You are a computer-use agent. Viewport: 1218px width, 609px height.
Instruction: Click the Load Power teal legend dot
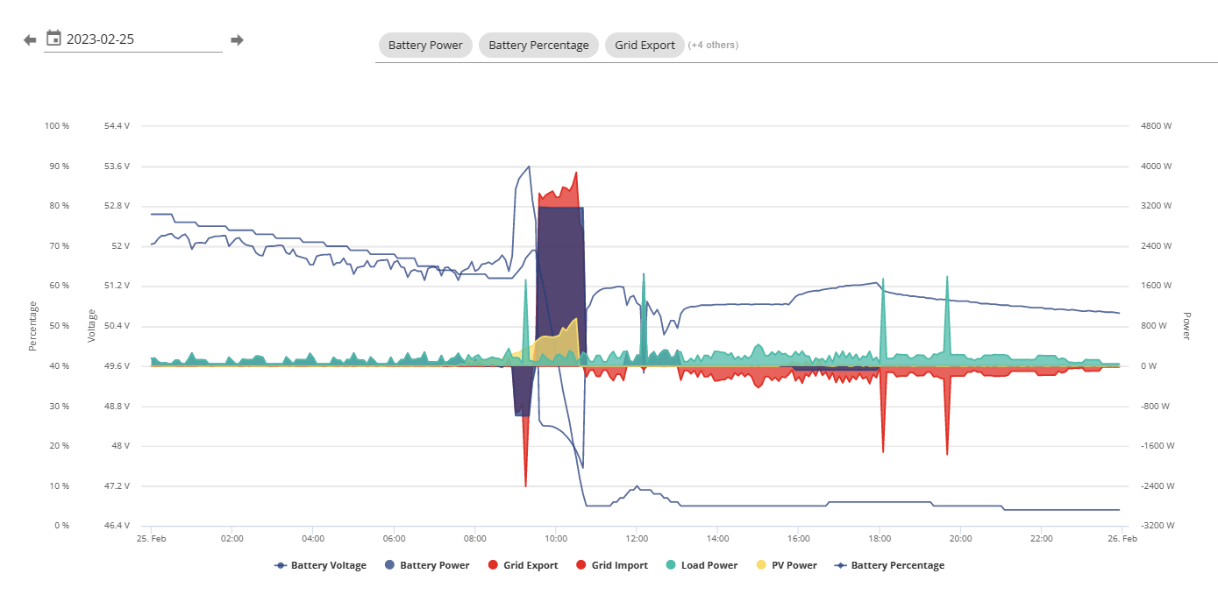coord(672,566)
